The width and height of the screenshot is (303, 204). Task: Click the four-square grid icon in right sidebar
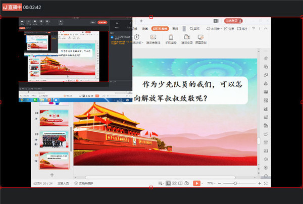pos(266,100)
